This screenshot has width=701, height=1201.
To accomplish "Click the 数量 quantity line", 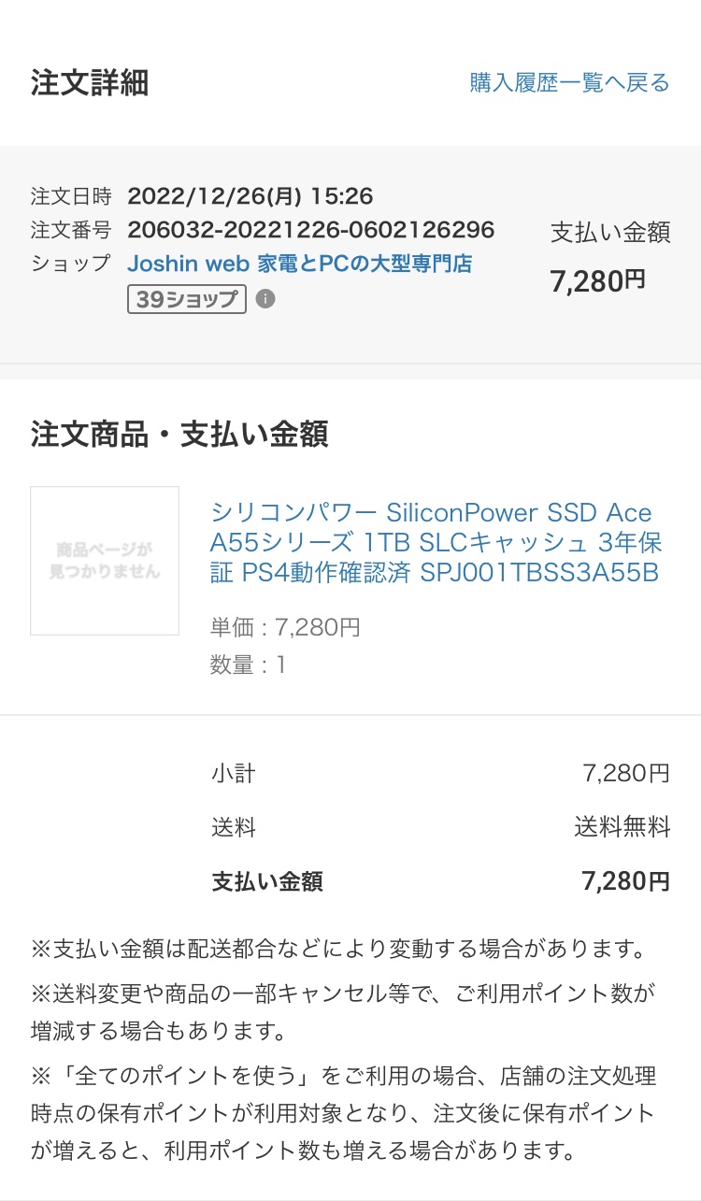I will pyautogui.click(x=249, y=665).
